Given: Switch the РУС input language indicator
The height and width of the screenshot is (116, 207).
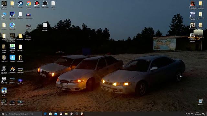Looking at the screenshot, I should coord(192,114).
